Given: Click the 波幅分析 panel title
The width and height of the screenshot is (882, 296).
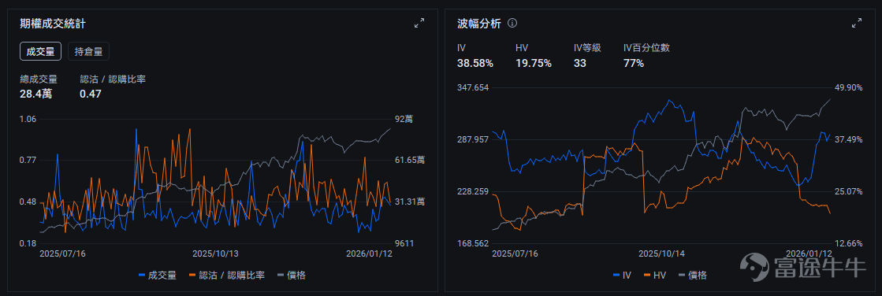Looking at the screenshot, I should (479, 24).
